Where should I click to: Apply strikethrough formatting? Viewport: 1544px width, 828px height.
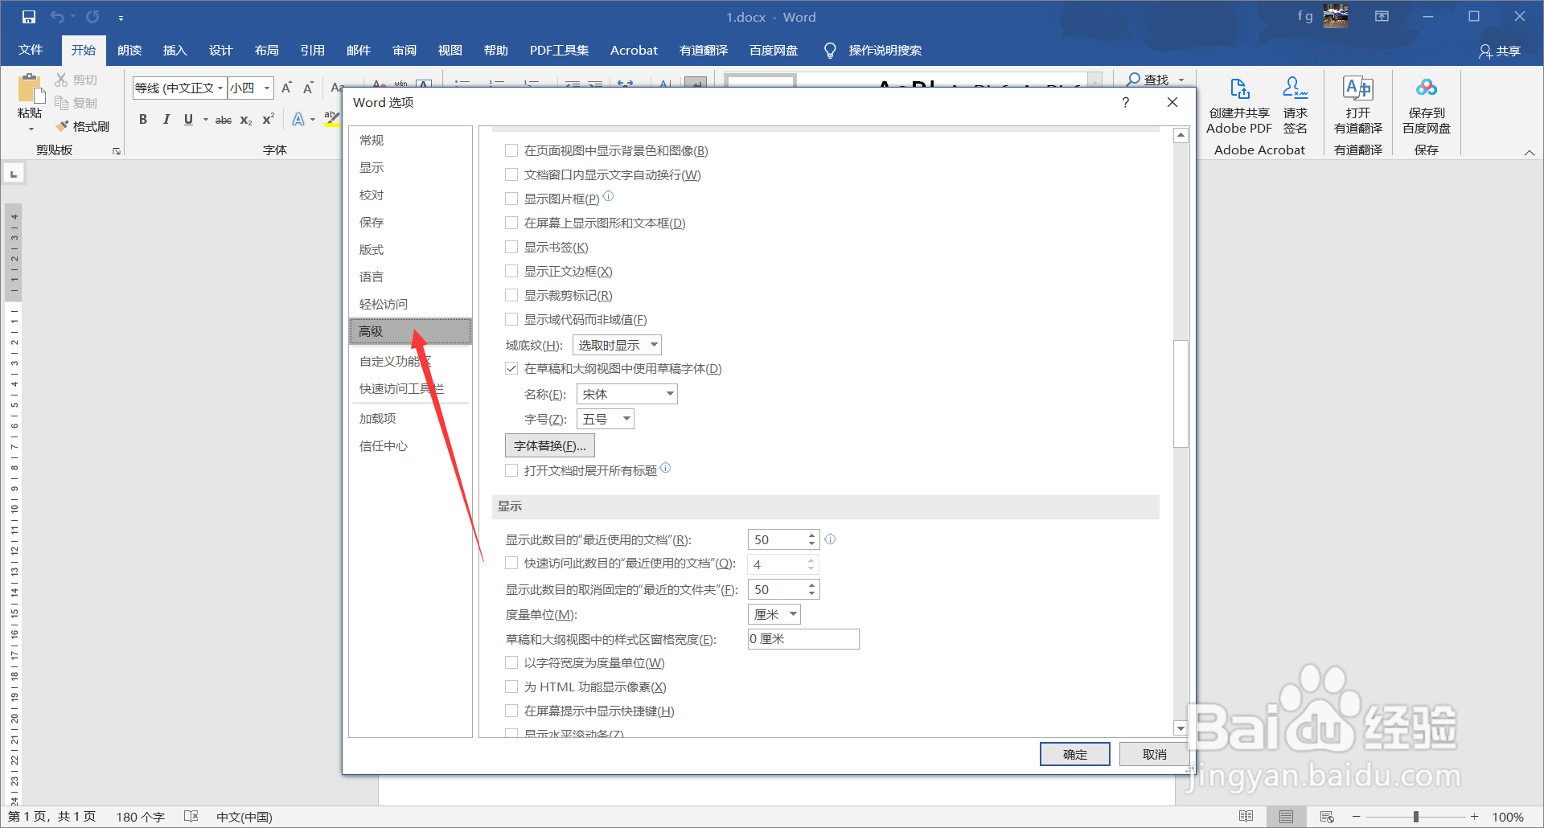[x=224, y=120]
